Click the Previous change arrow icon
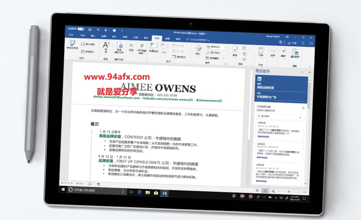Screen dimensions: 361x220 pyautogui.click(x=245, y=54)
